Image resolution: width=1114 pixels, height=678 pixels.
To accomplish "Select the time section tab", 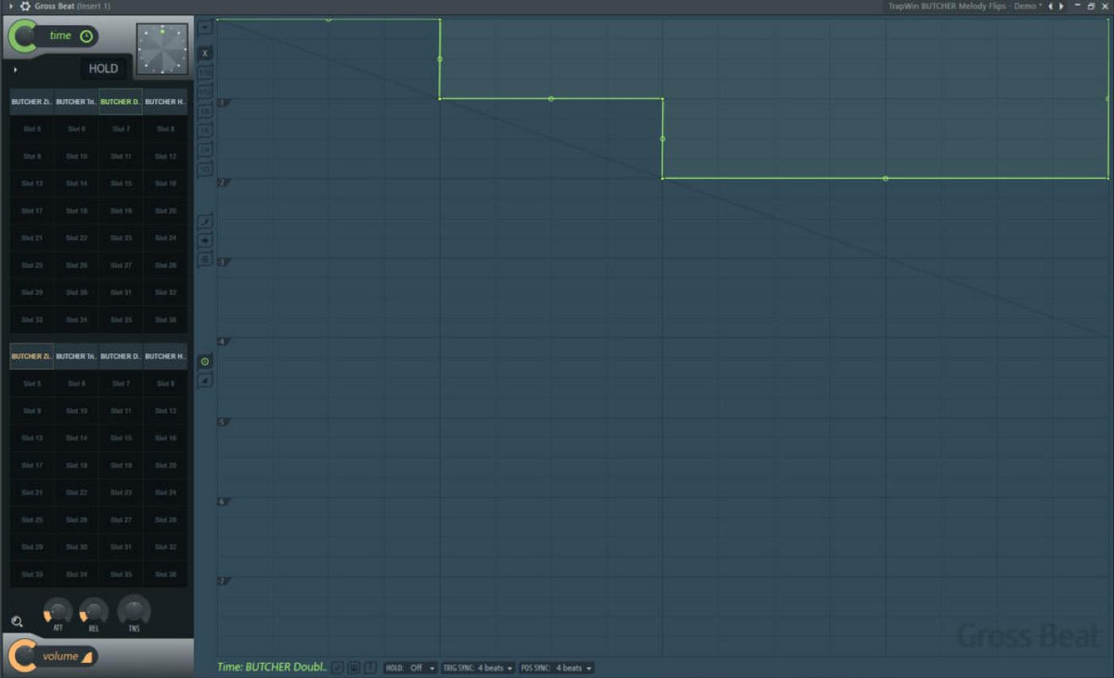I will point(52,36).
